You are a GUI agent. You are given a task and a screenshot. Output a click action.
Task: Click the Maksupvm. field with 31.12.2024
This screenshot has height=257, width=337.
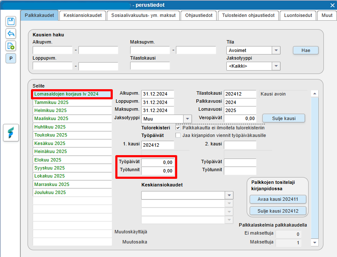pos(158,110)
